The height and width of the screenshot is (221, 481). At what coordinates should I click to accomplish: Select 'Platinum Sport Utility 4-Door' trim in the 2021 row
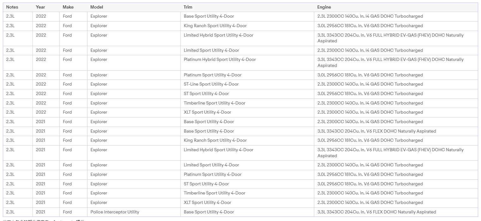coord(213,174)
